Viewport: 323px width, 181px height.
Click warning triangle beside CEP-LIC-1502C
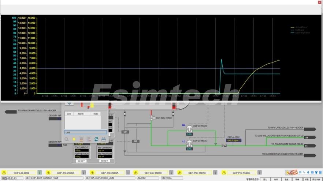click(x=135, y=173)
